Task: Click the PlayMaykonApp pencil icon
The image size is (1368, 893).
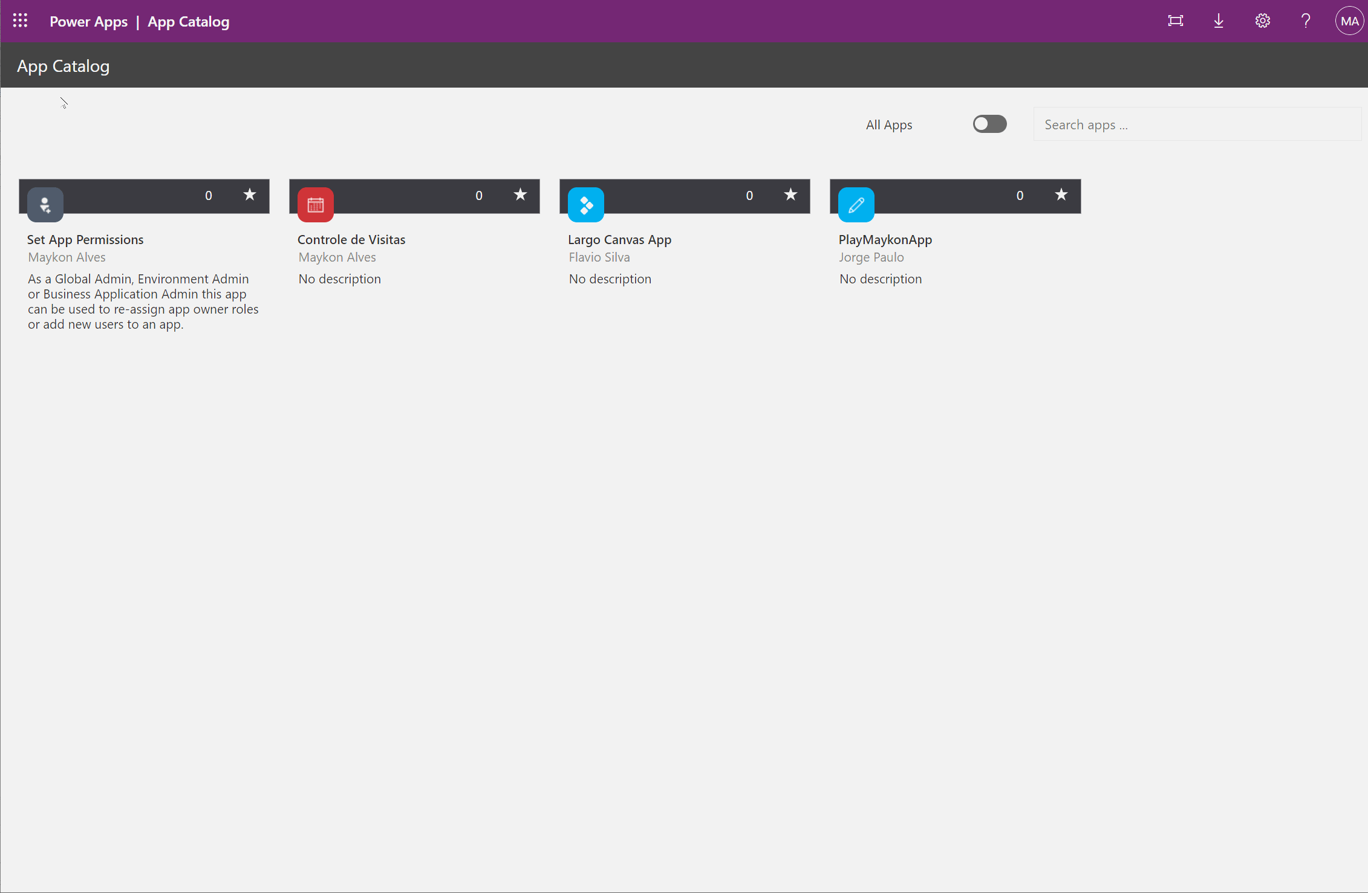Action: point(856,204)
